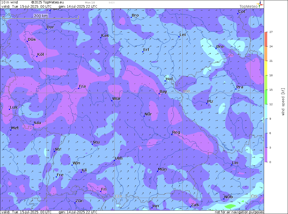The height and width of the screenshot is (214, 288).
Task: Click the 200 km scale bar label
Action: coord(41,16)
